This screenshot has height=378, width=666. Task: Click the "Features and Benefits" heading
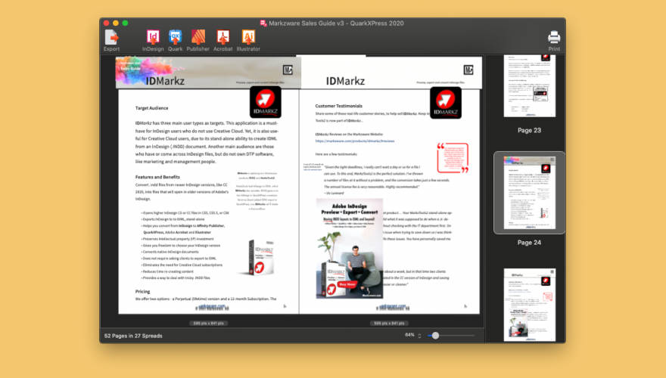pyautogui.click(x=157, y=177)
